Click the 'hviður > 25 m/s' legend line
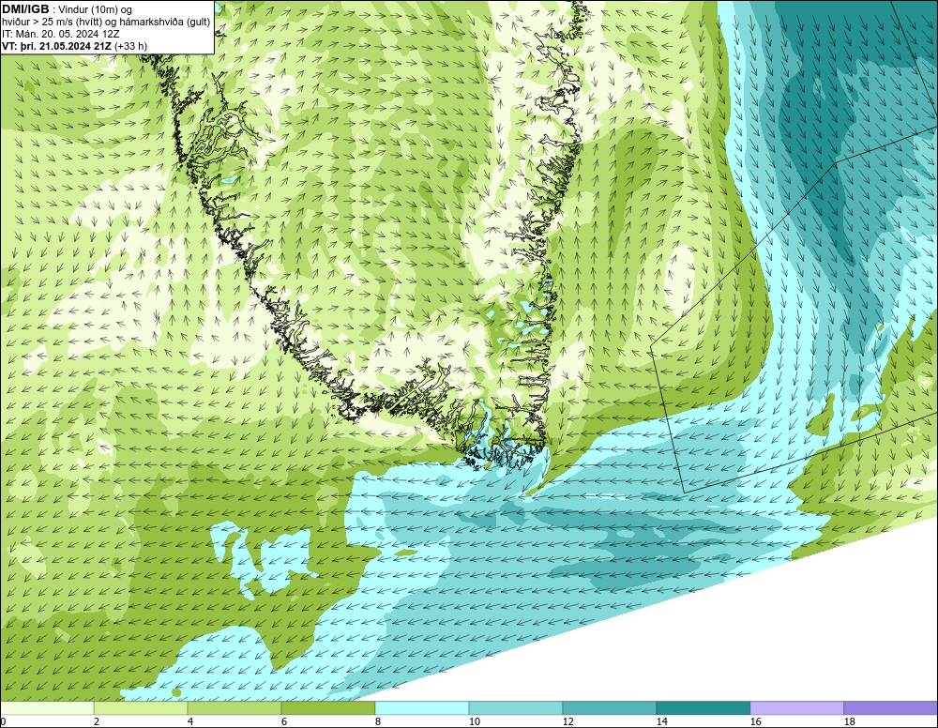Viewport: 938px width, 728px height. [x=106, y=23]
